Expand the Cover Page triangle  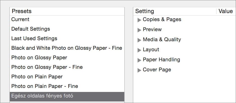(139, 70)
